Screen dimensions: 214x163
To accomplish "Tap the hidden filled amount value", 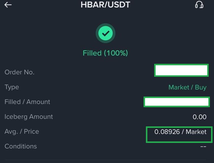I will coord(177,102).
